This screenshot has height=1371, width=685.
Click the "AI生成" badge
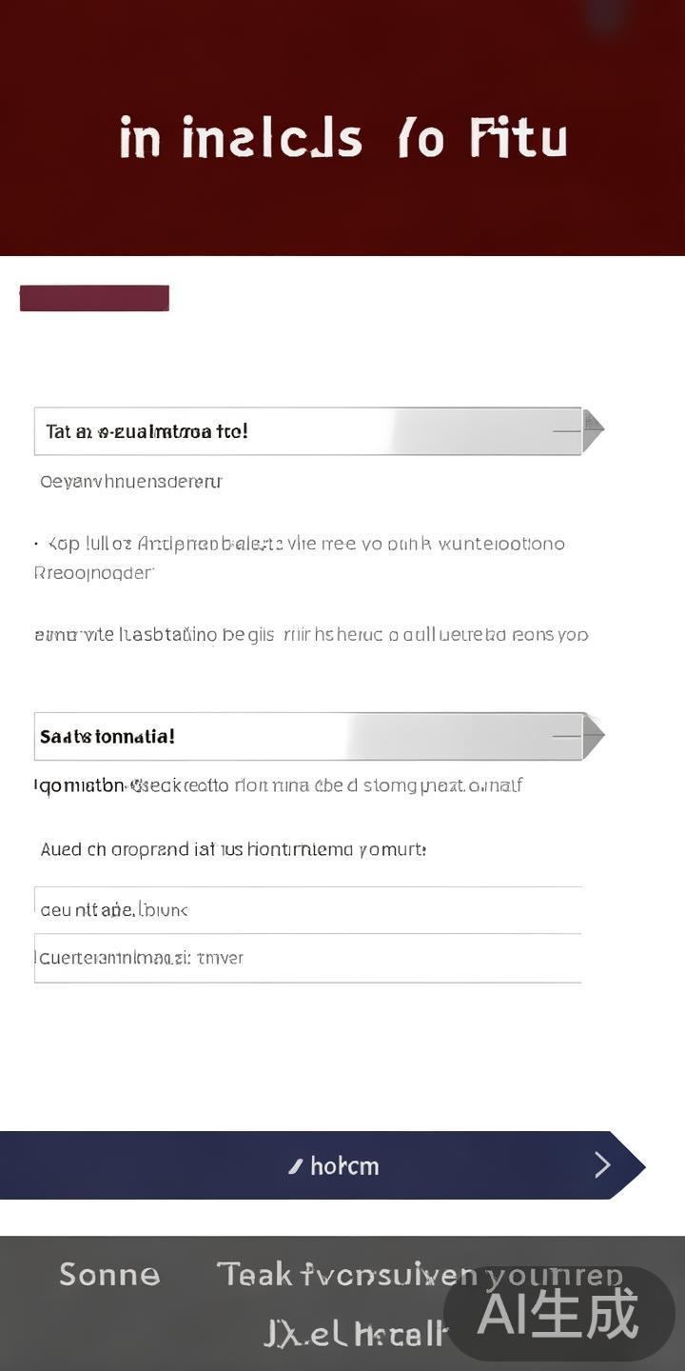[x=558, y=1314]
